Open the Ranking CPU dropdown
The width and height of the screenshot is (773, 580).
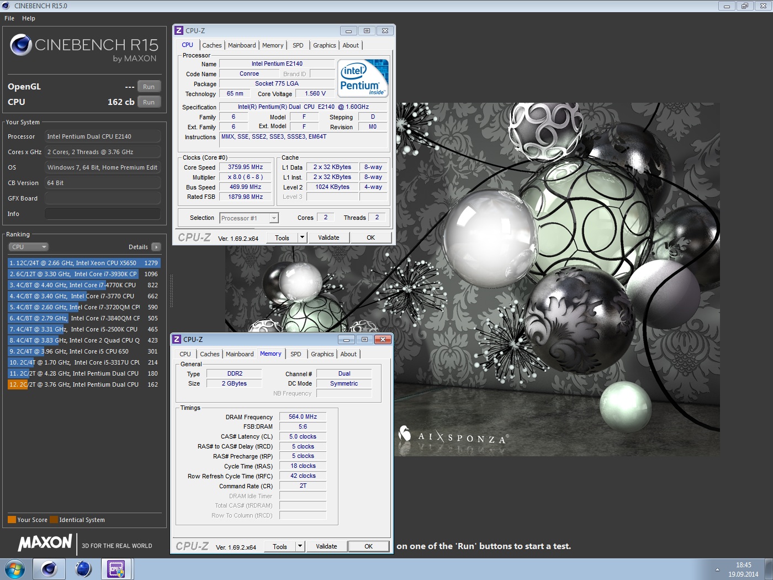click(x=28, y=247)
